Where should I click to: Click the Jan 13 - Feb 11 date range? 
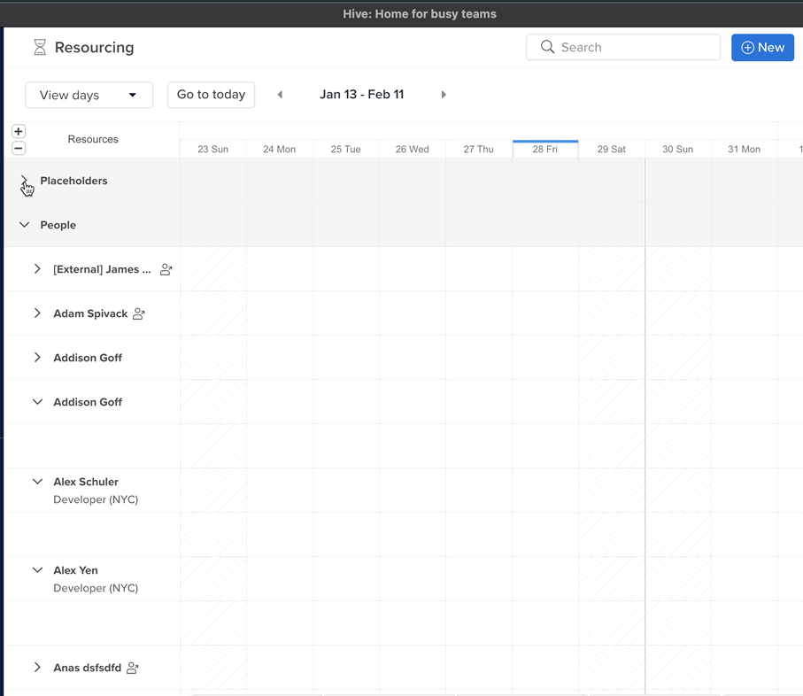pos(361,95)
